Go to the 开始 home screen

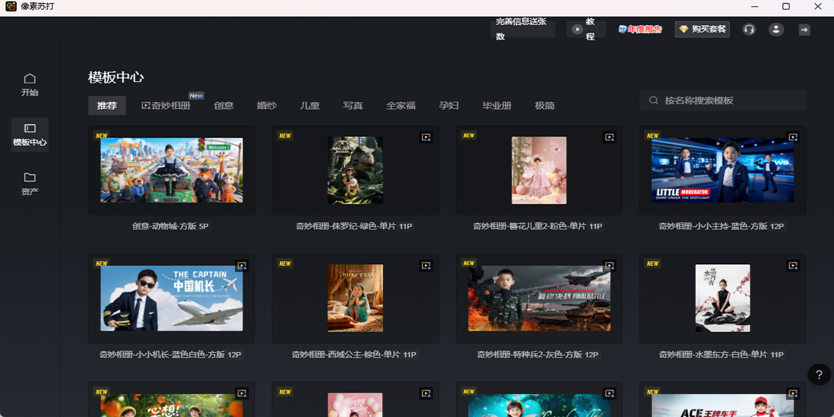click(x=29, y=83)
